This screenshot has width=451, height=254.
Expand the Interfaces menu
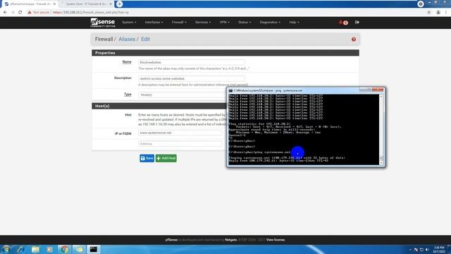click(154, 22)
